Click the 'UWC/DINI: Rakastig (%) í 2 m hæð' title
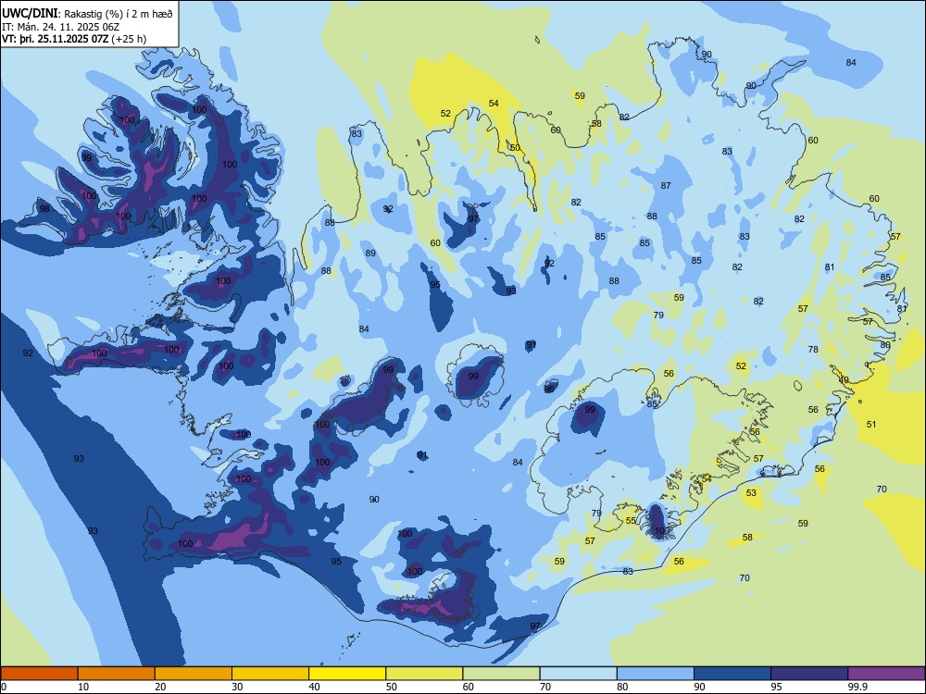 [87, 14]
